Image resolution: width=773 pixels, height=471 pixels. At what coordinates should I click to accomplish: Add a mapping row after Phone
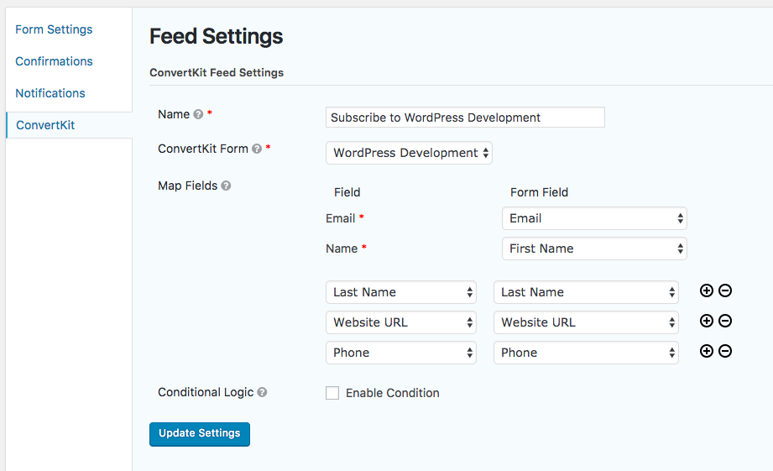click(707, 351)
